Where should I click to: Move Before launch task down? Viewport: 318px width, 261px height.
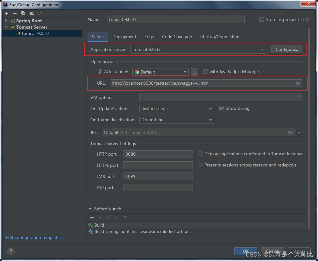click(125, 217)
